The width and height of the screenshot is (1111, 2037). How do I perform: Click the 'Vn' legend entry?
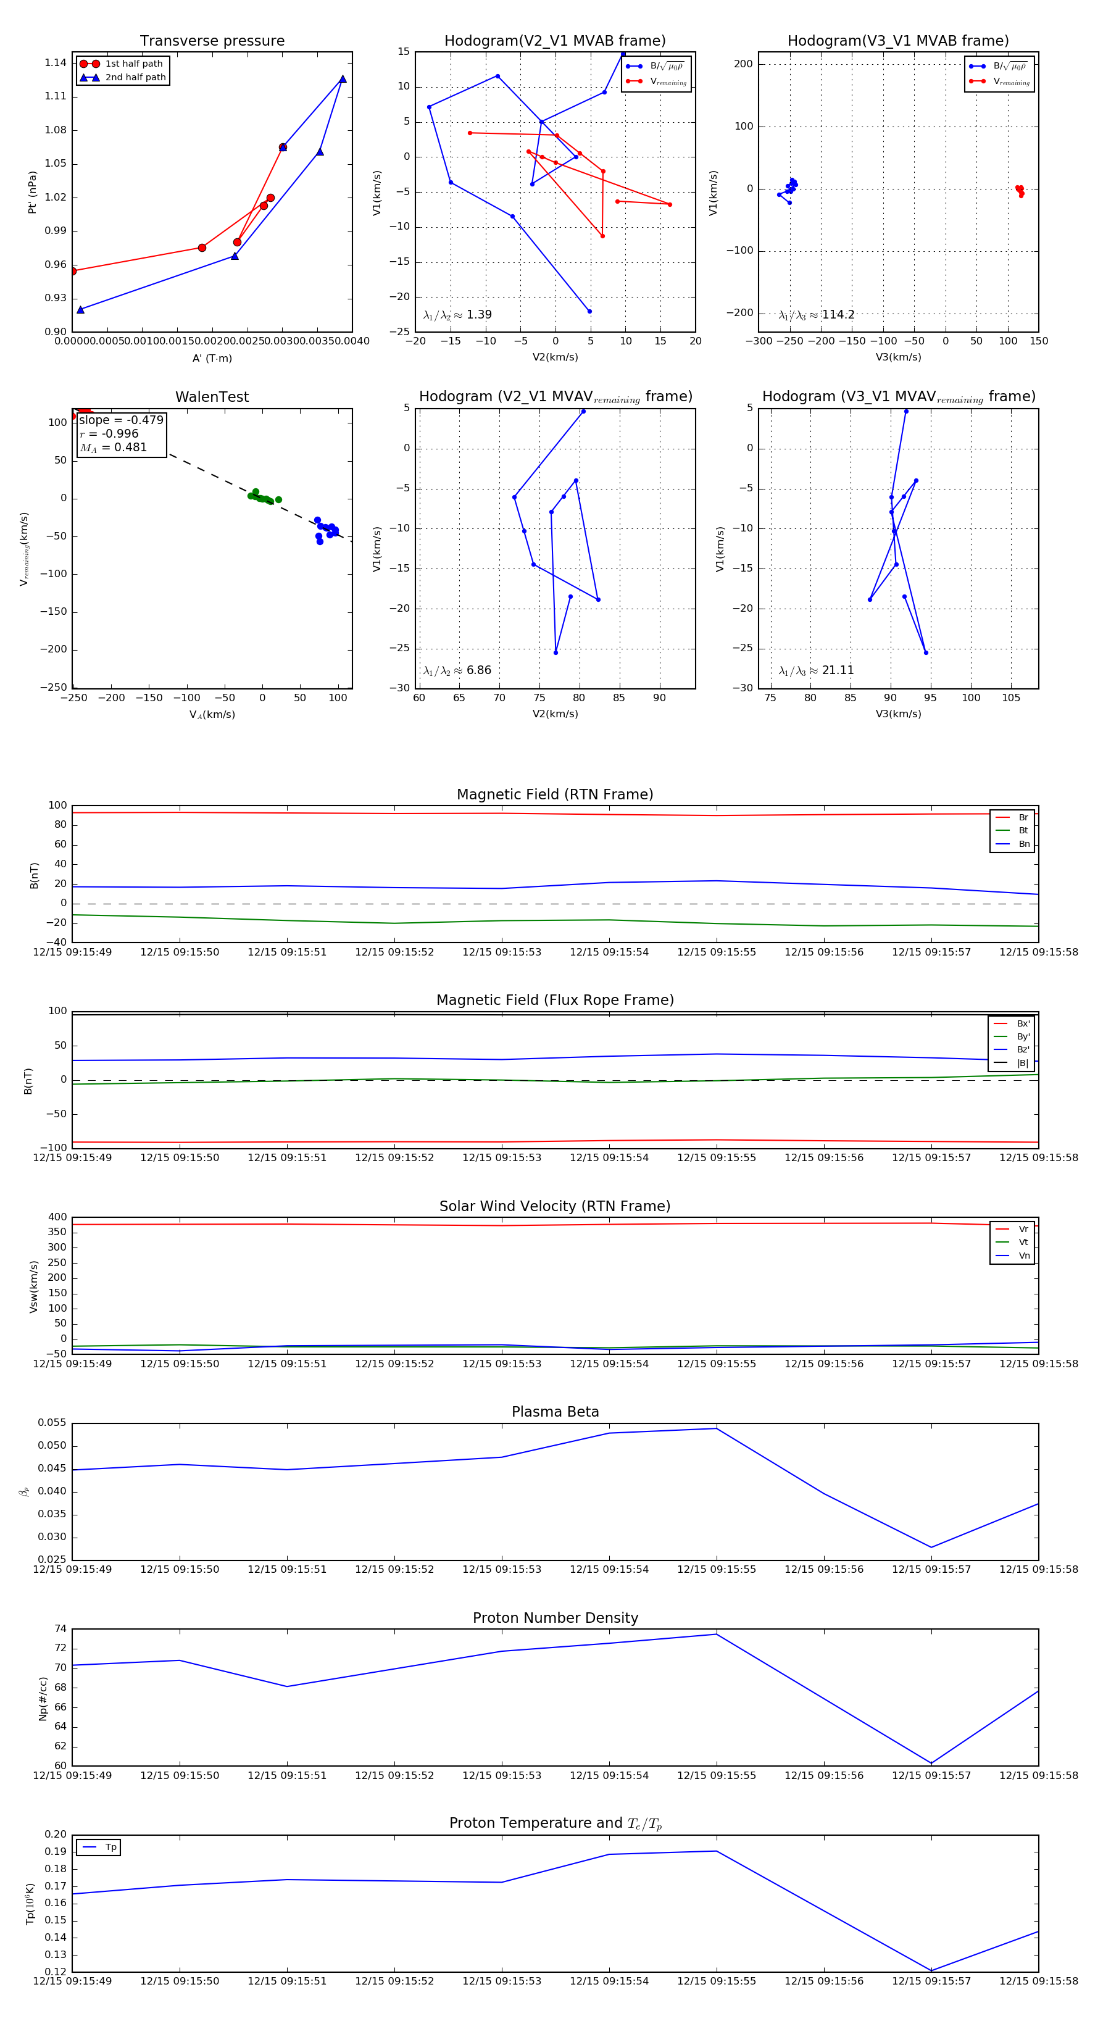tap(1012, 1256)
